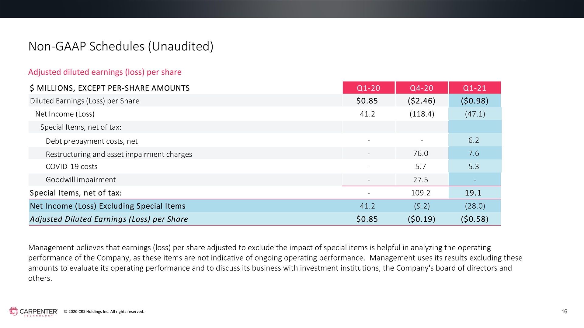Click the Management believes explanatory paragraph

tap(275, 263)
